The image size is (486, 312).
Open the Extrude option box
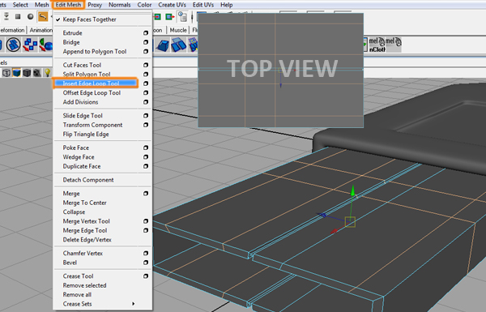146,33
